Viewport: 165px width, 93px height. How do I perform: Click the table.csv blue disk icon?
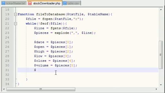[x=65, y=3]
